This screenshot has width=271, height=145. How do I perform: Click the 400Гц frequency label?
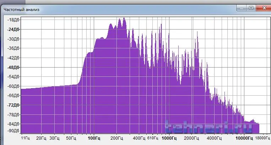click(139, 138)
